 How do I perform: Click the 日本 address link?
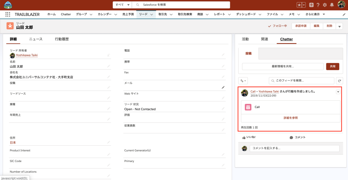[13, 143]
